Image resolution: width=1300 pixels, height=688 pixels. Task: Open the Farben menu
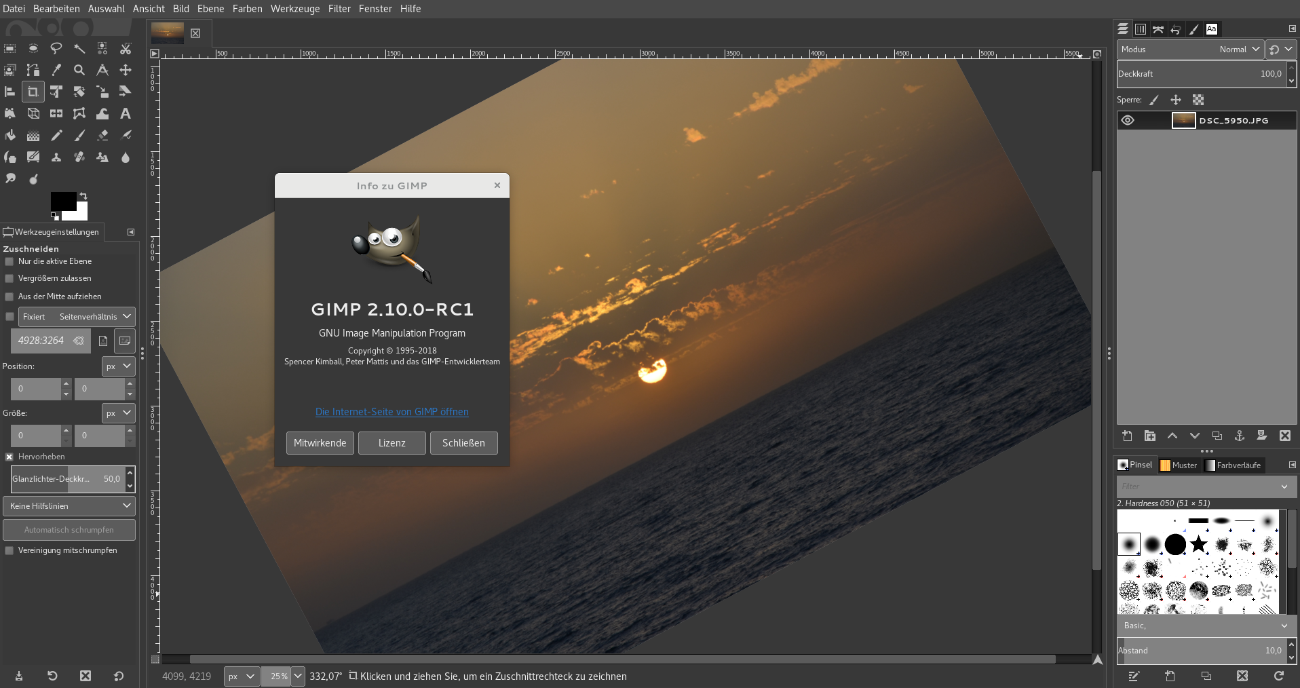[x=247, y=9]
